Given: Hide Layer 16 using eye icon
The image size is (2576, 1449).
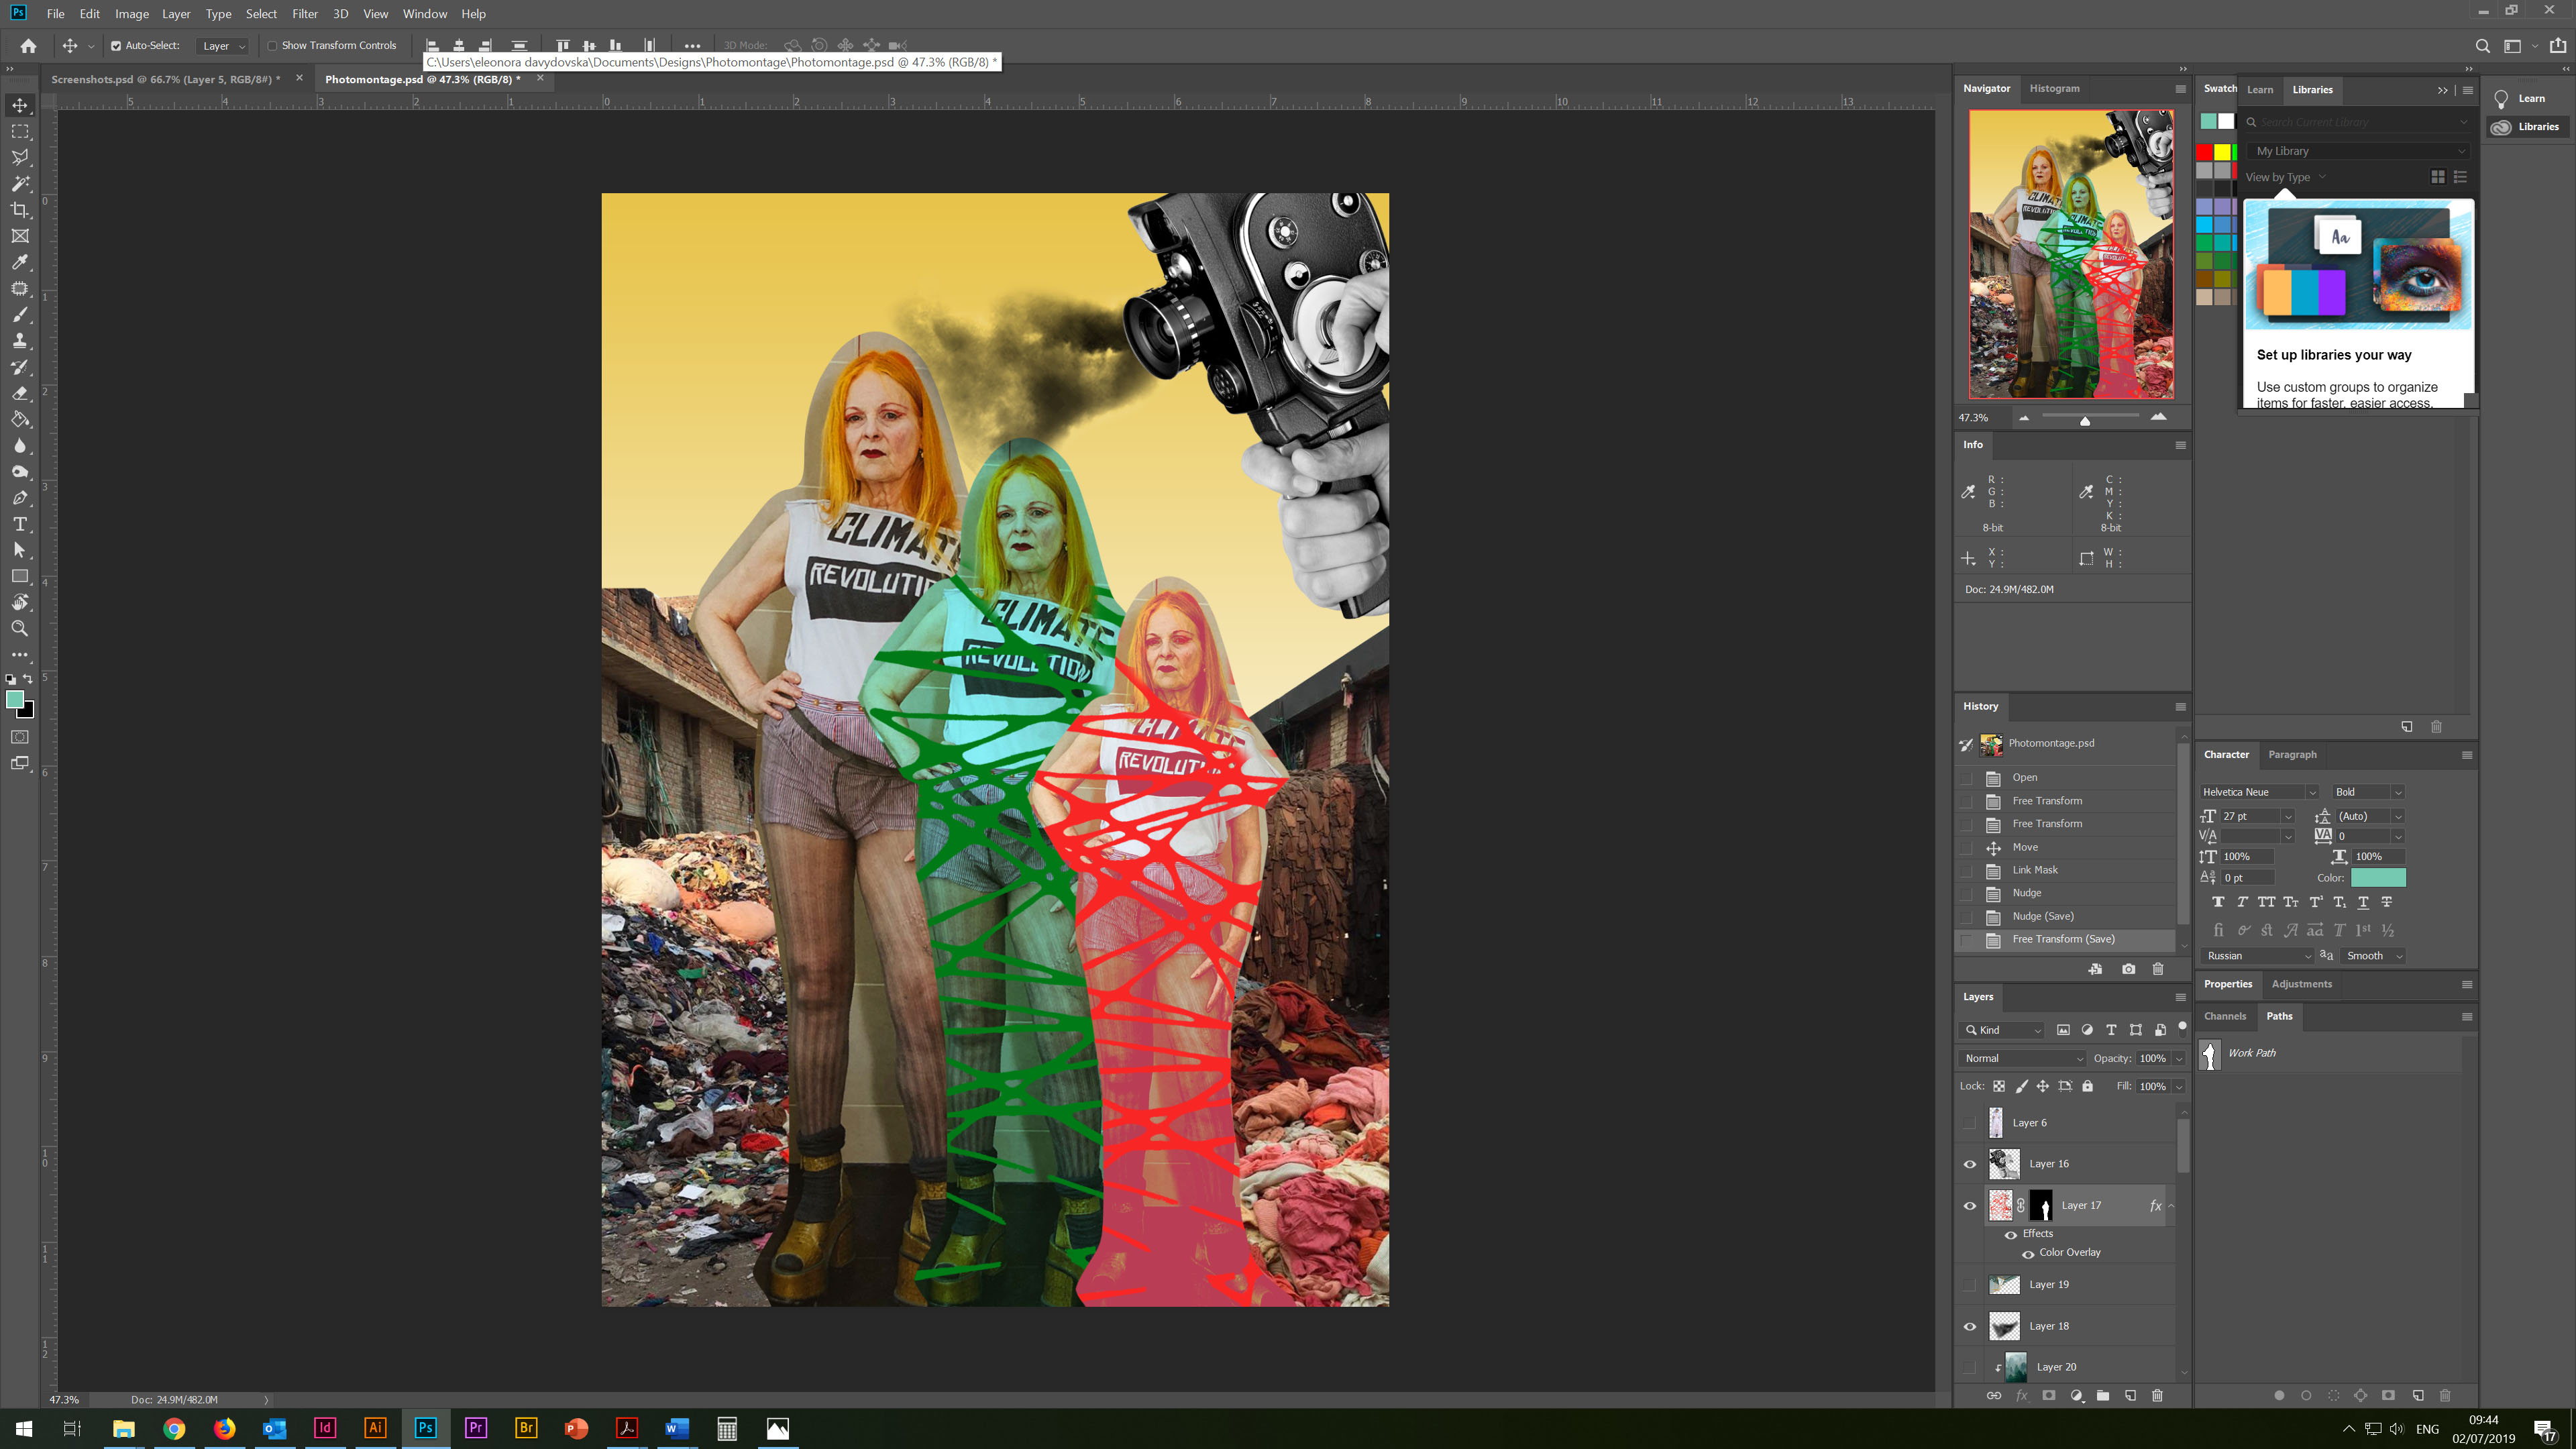Looking at the screenshot, I should 1970,1164.
